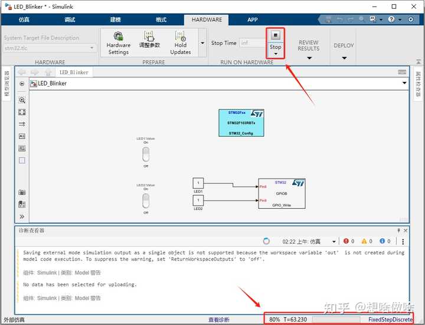Image resolution: width=425 pixels, height=325 pixels.
Task: Click the errors count icon in Diagnostic Viewer
Action: [x=346, y=241]
